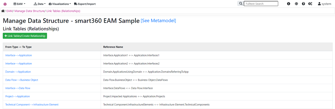Go to Manage Data Structure breadcrumb
Viewport: 335px width, 109px height.
point(29,11)
